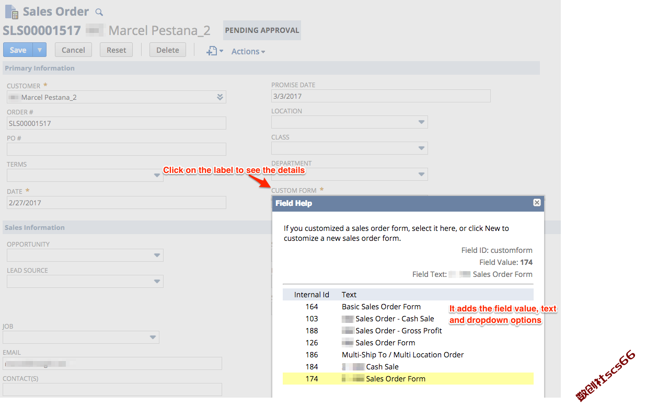
Task: Open the Save button dropdown arrow
Action: pos(40,50)
